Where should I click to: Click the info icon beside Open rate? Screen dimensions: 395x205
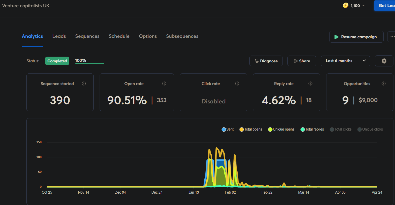pos(164,83)
